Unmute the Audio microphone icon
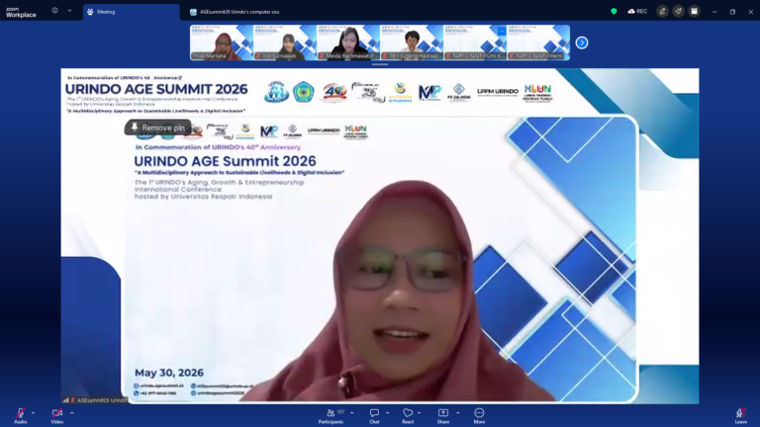The height and width of the screenshot is (427, 760). pos(20,413)
